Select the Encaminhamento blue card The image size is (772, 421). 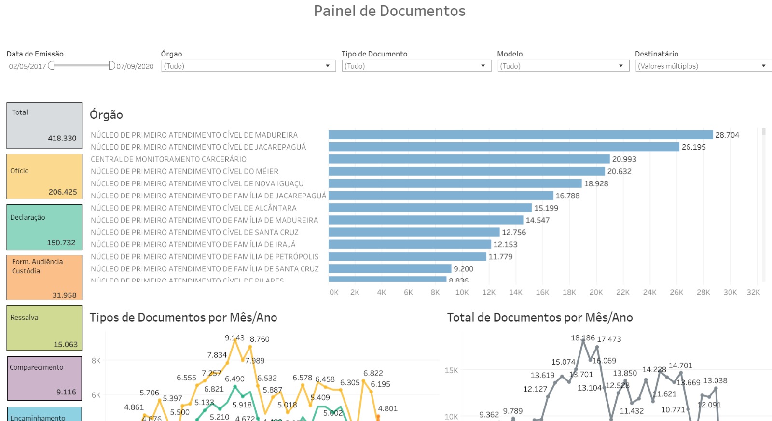[x=44, y=415]
